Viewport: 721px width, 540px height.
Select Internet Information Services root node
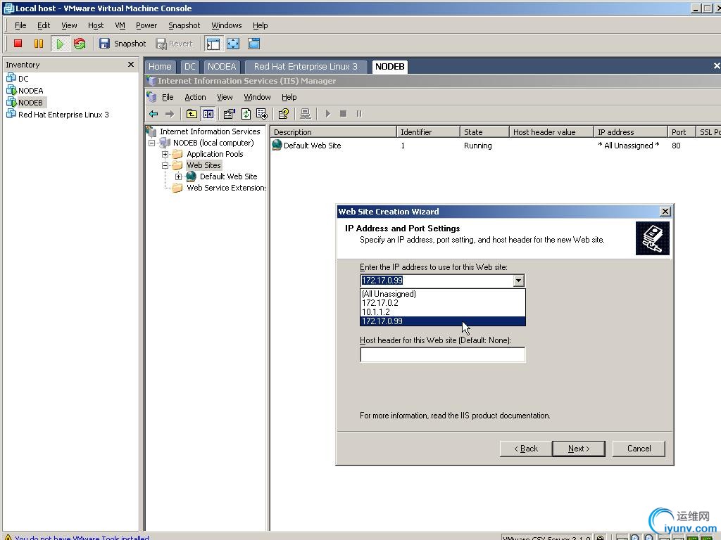[203, 131]
